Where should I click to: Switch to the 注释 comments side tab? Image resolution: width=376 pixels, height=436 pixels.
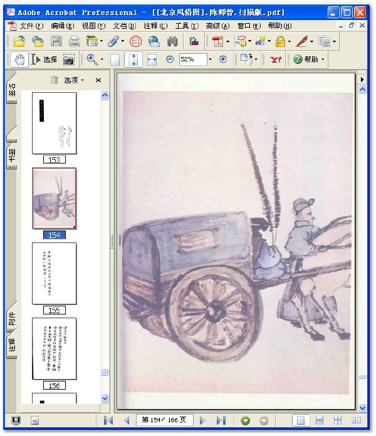[x=12, y=345]
